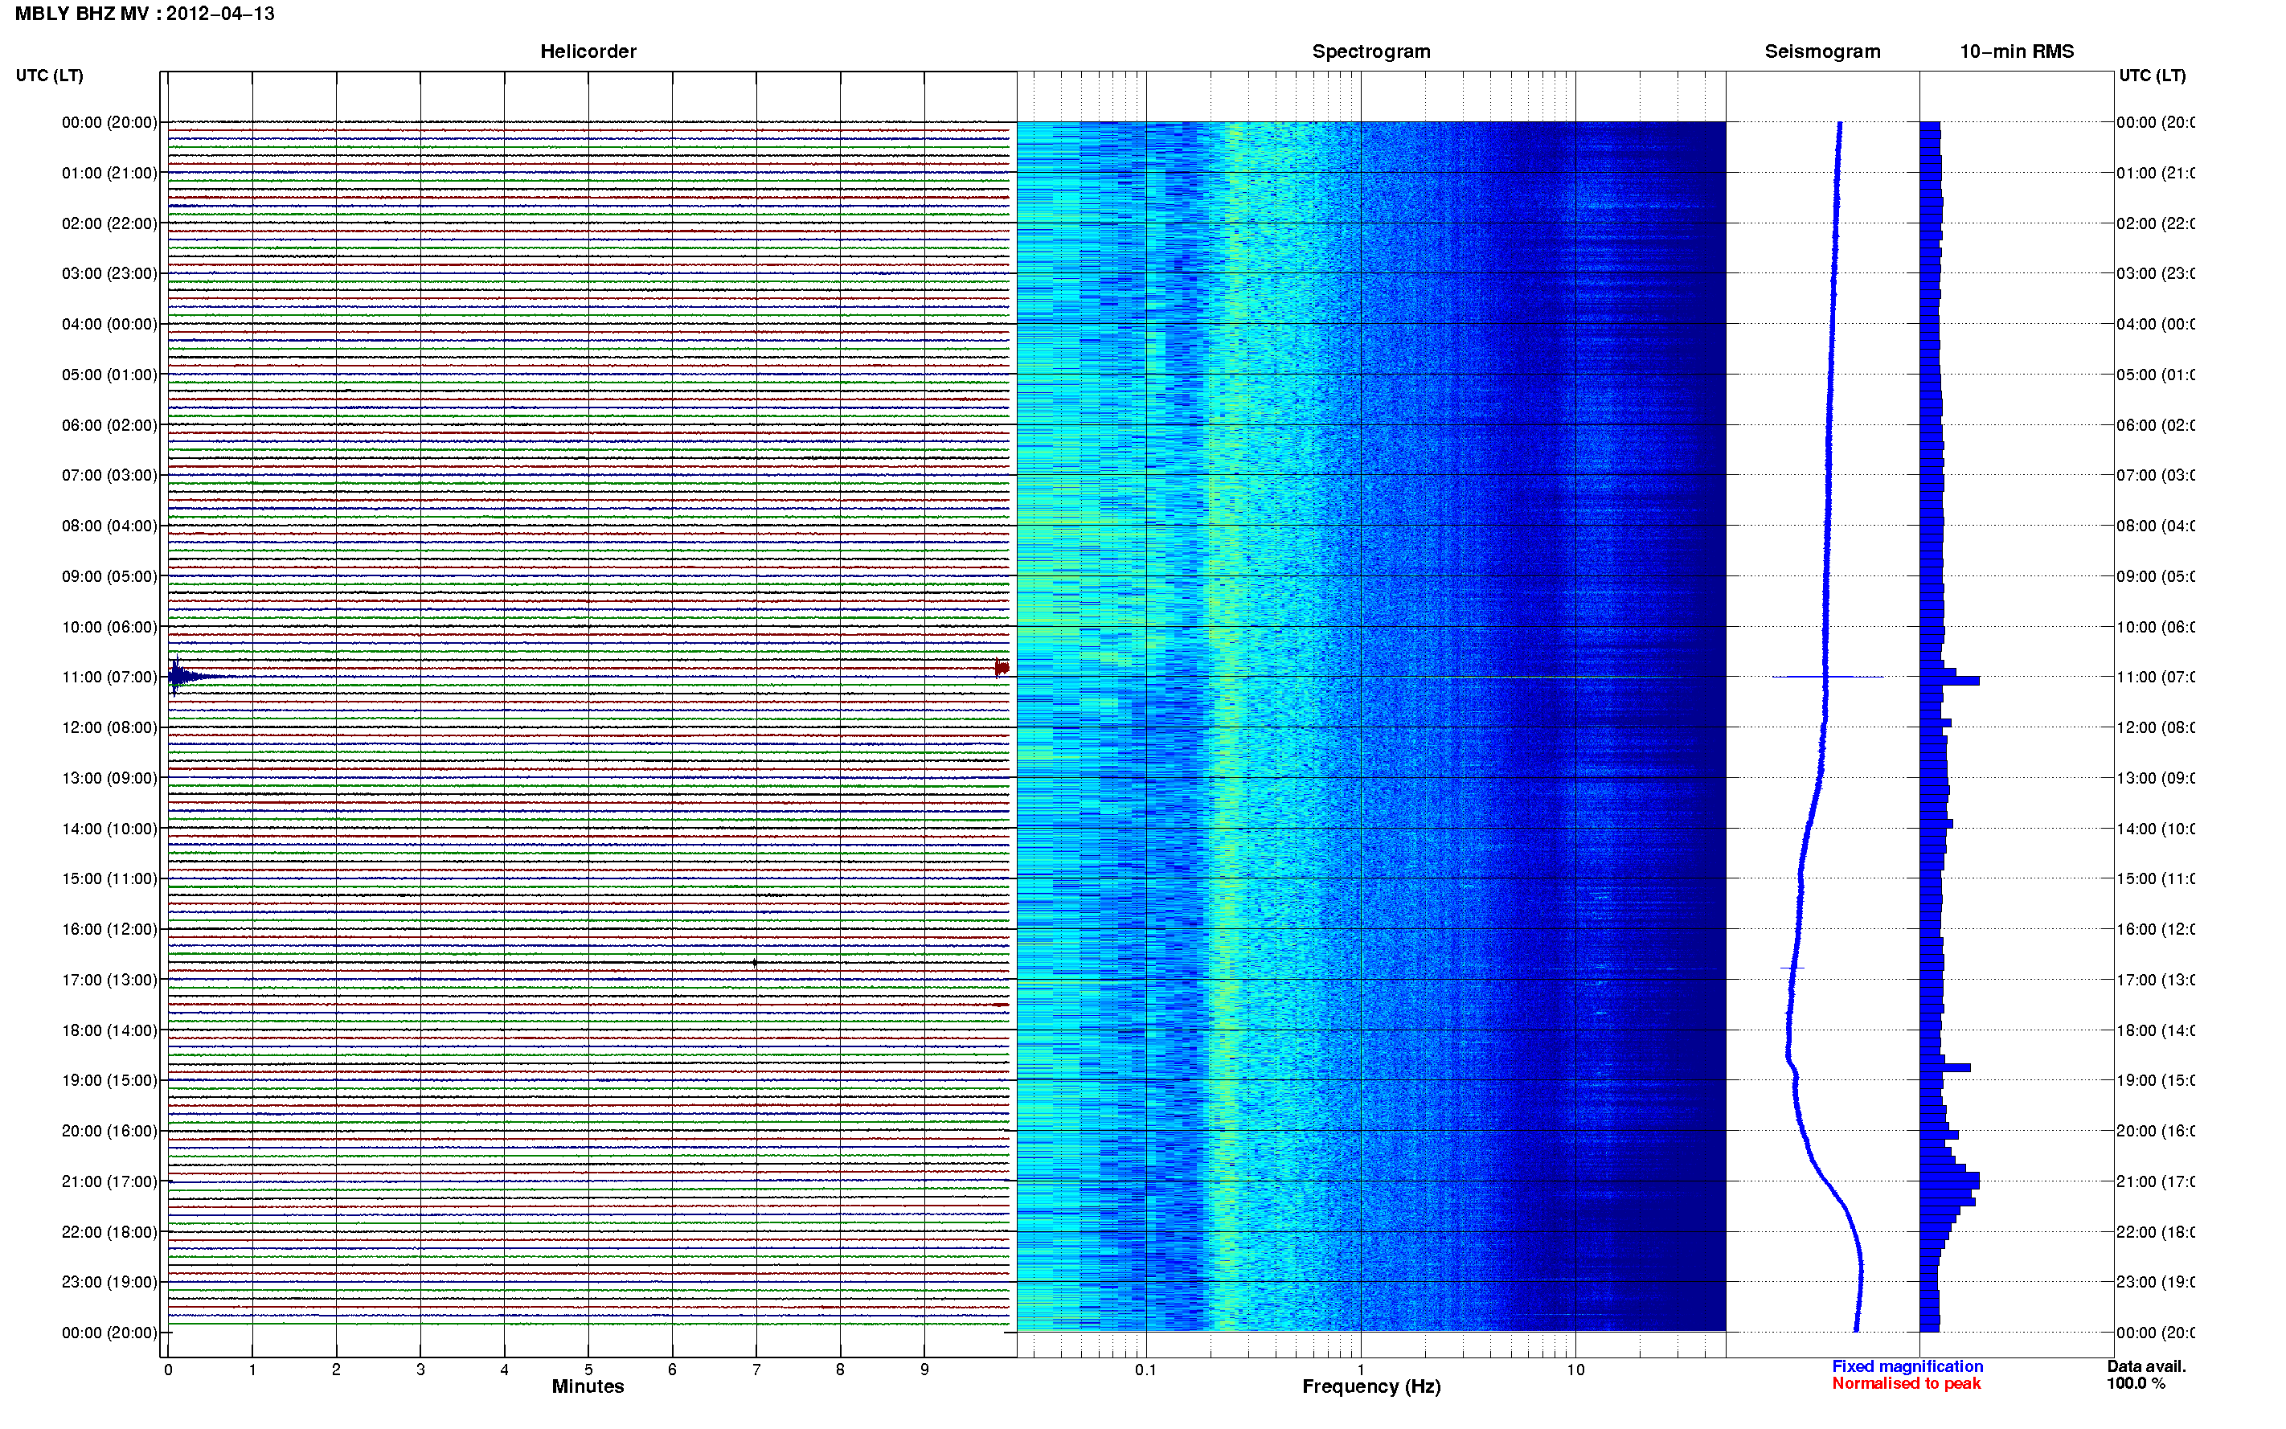
Task: Click the RMS peak bar near 11:00
Action: click(x=1949, y=681)
